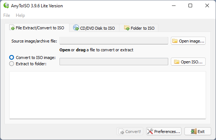Viewport: 216px width, 140px height.
Task: Click the wrench and screwdriver Preferences icon
Action: pos(150,131)
